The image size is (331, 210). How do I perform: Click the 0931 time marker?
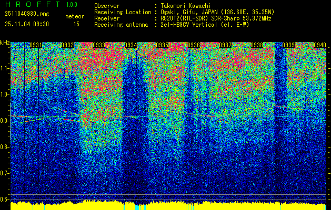36,45
